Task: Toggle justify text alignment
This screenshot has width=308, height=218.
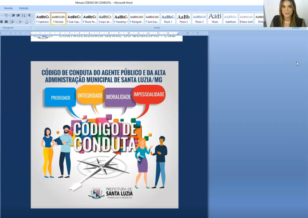Action: pyautogui.click(x=6, y=22)
